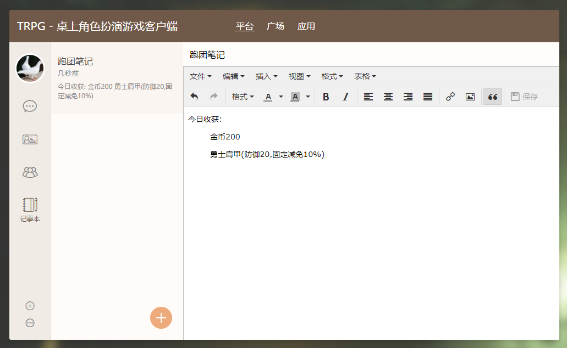Click the TRPG app title text
This screenshot has height=348, width=567.
[97, 26]
